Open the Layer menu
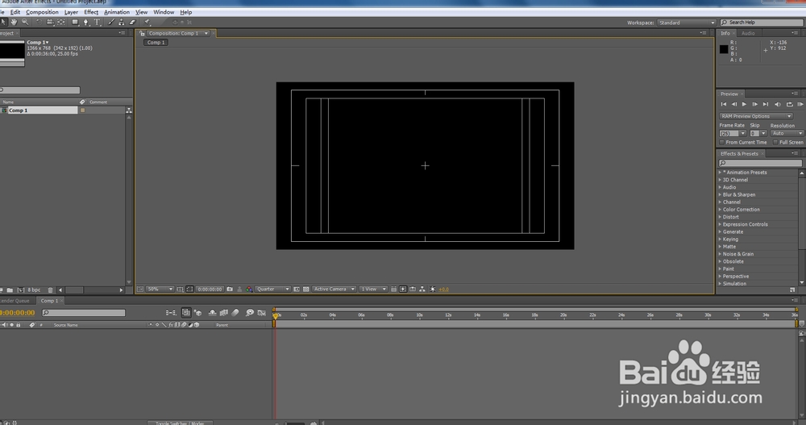 coord(71,12)
